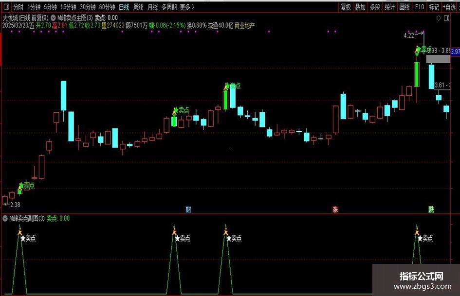Click the 卖点 star icon on second main-chart peak

[x=175, y=110]
